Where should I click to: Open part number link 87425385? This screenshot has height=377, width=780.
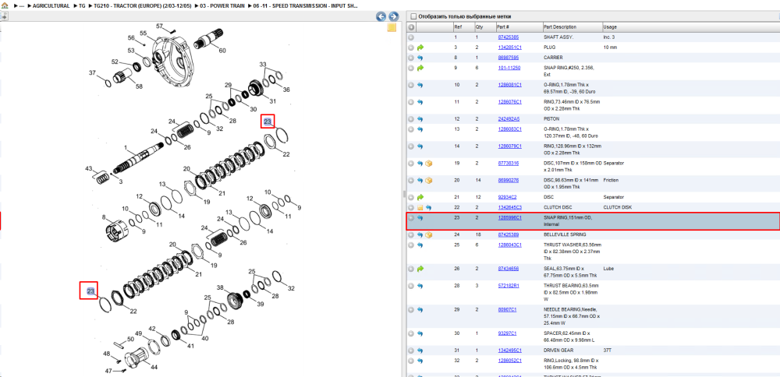coord(509,37)
